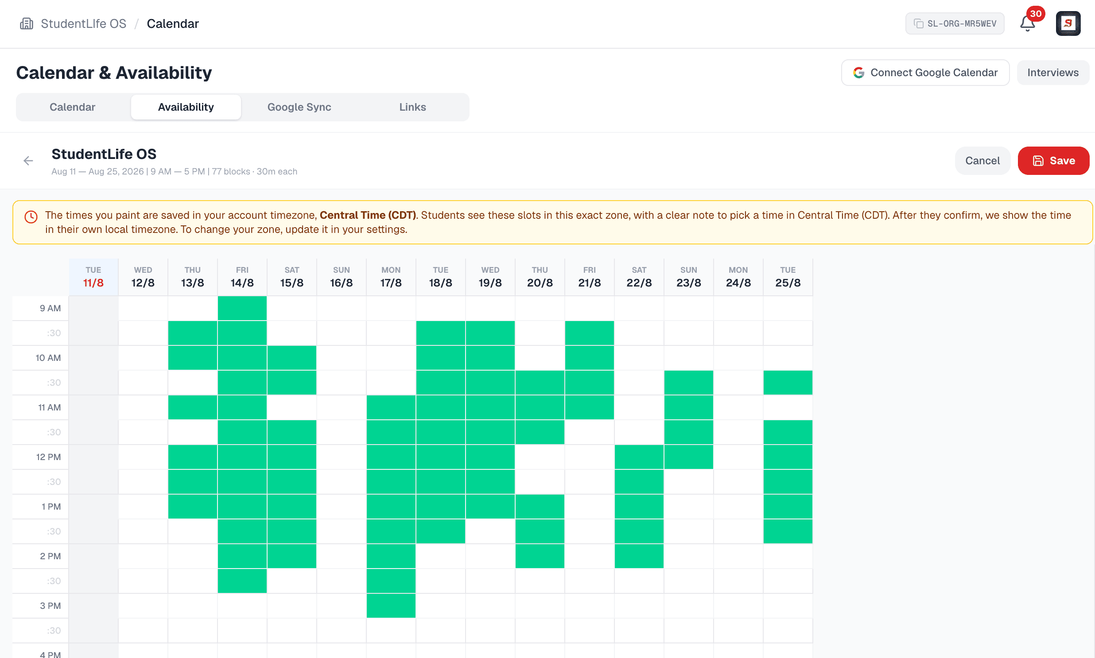Toggle the 1 PM slot on Wed 19/8
This screenshot has height=658, width=1095.
(490, 507)
